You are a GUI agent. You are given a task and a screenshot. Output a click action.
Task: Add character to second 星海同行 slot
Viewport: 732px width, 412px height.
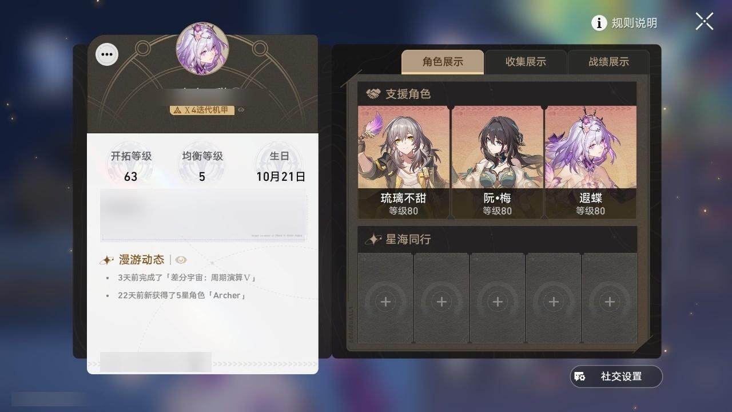(441, 298)
